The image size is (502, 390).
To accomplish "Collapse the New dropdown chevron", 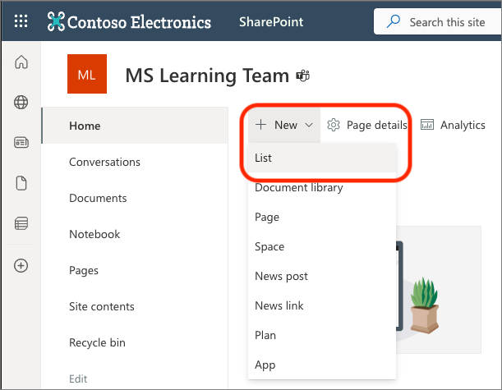I will pyautogui.click(x=309, y=125).
